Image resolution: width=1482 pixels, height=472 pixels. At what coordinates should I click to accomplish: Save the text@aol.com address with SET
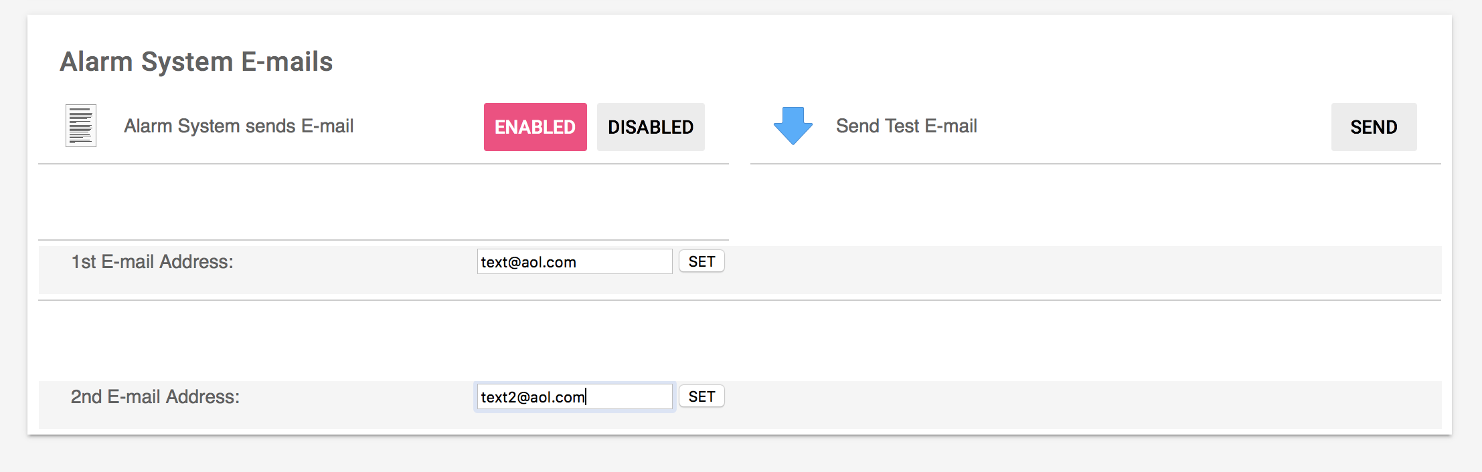tap(702, 261)
